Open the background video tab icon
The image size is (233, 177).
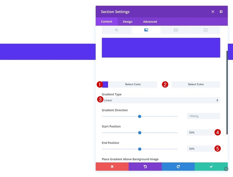pos(205,30)
